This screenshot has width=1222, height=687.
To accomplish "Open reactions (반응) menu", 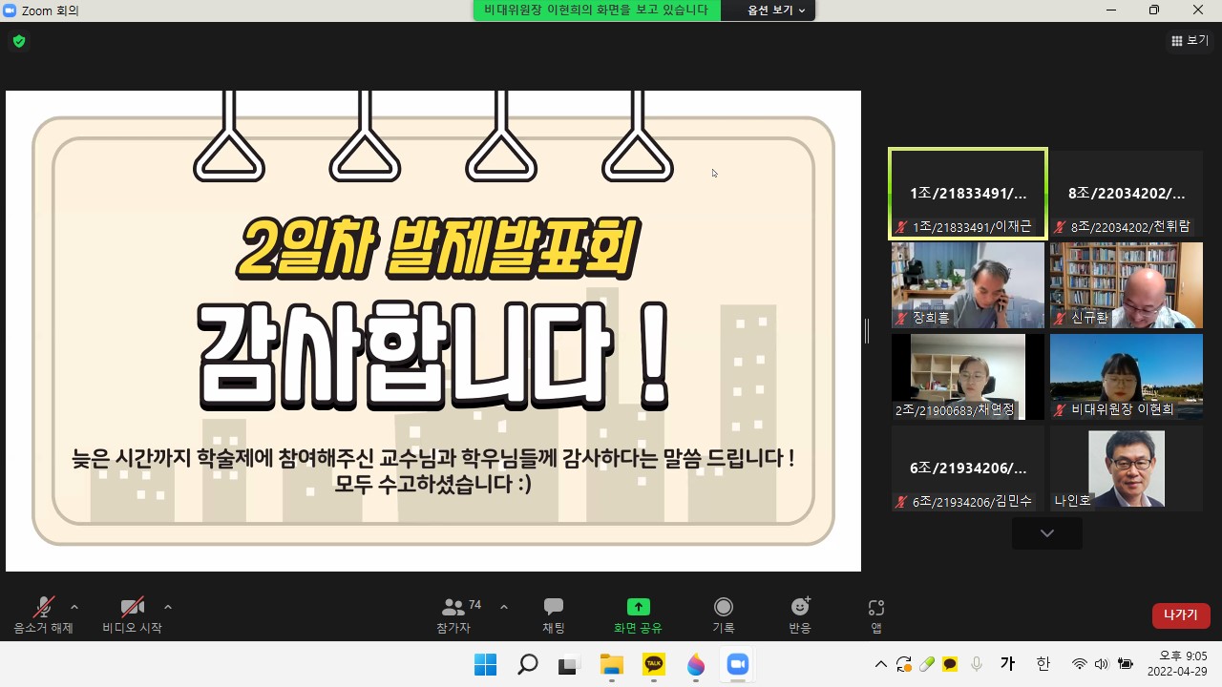I will [x=800, y=615].
